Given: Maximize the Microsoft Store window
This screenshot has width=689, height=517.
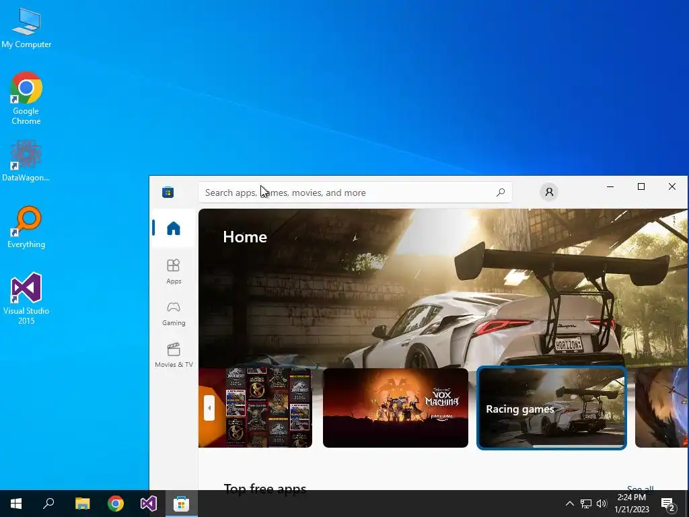Looking at the screenshot, I should coord(641,186).
